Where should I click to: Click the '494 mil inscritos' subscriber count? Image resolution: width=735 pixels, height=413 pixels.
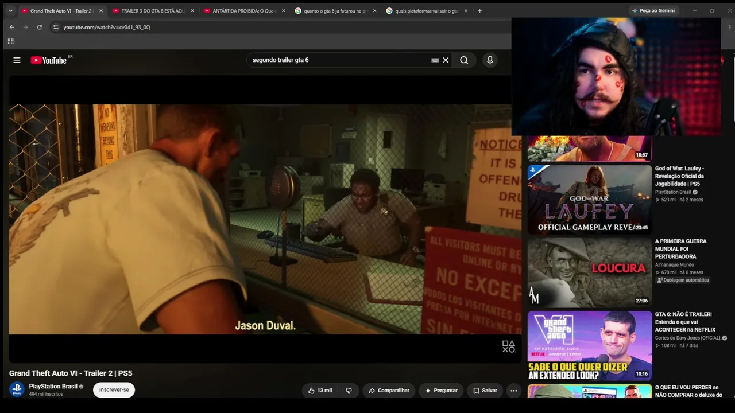click(x=46, y=395)
